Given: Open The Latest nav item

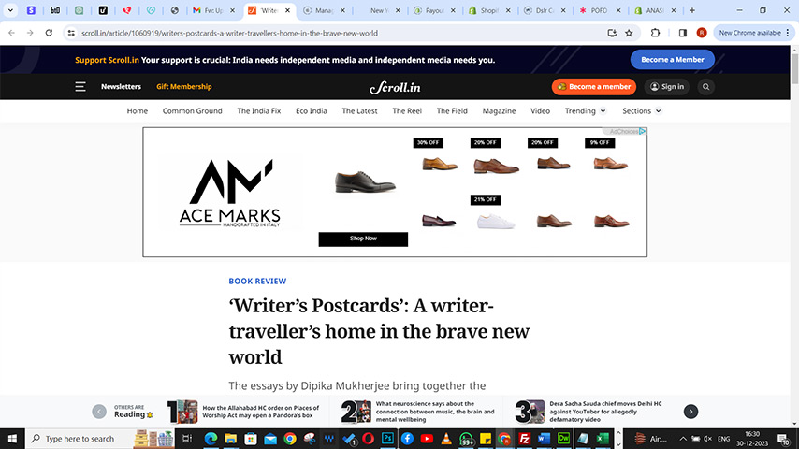Looking at the screenshot, I should (x=359, y=110).
